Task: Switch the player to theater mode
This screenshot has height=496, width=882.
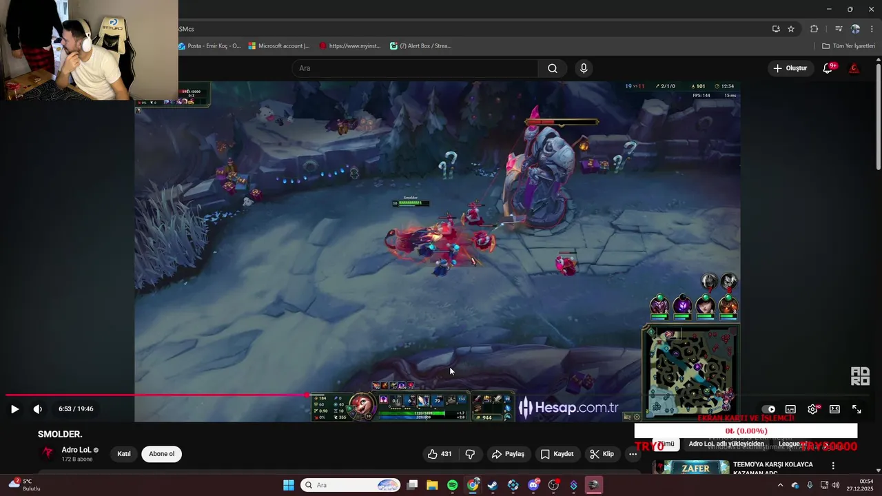Action: click(834, 409)
